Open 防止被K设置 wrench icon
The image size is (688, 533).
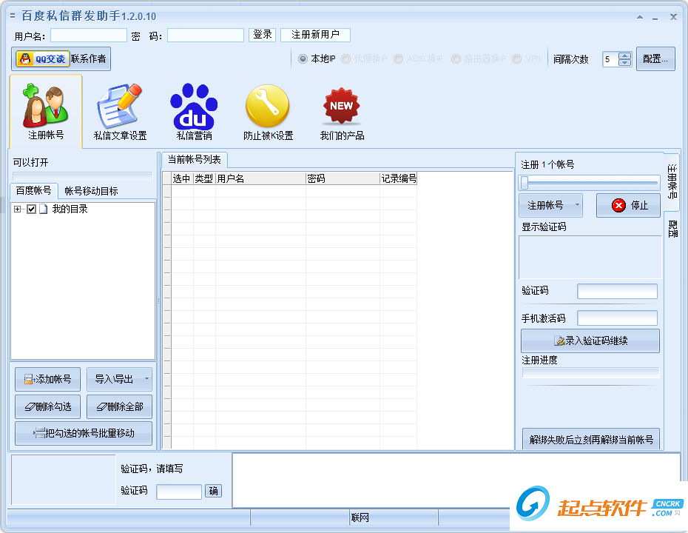pos(267,107)
